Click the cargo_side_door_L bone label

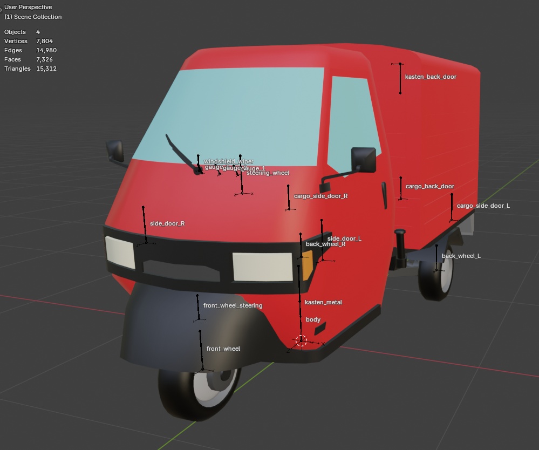click(483, 206)
